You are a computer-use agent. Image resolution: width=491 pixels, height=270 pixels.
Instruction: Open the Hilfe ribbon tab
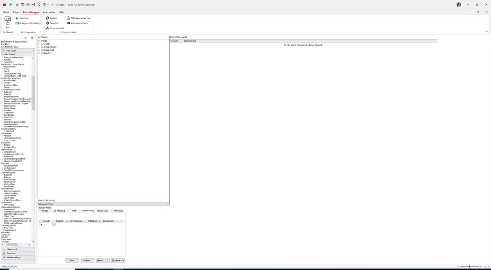pyautogui.click(x=61, y=12)
